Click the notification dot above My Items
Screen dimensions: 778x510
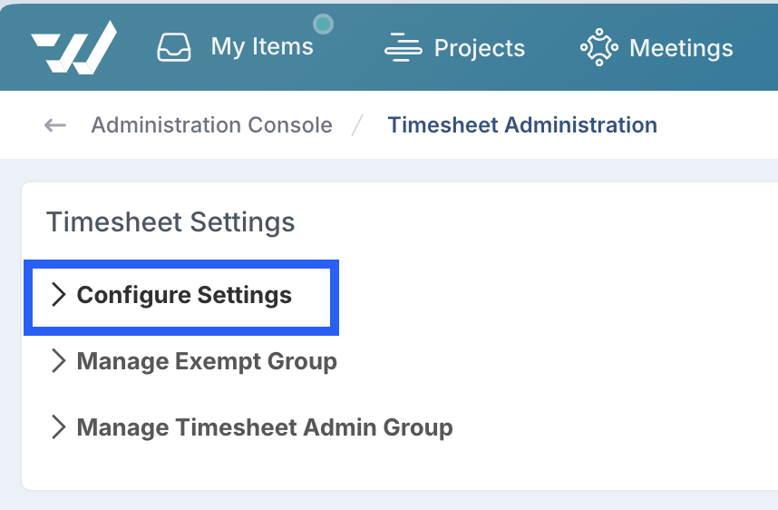[x=323, y=24]
